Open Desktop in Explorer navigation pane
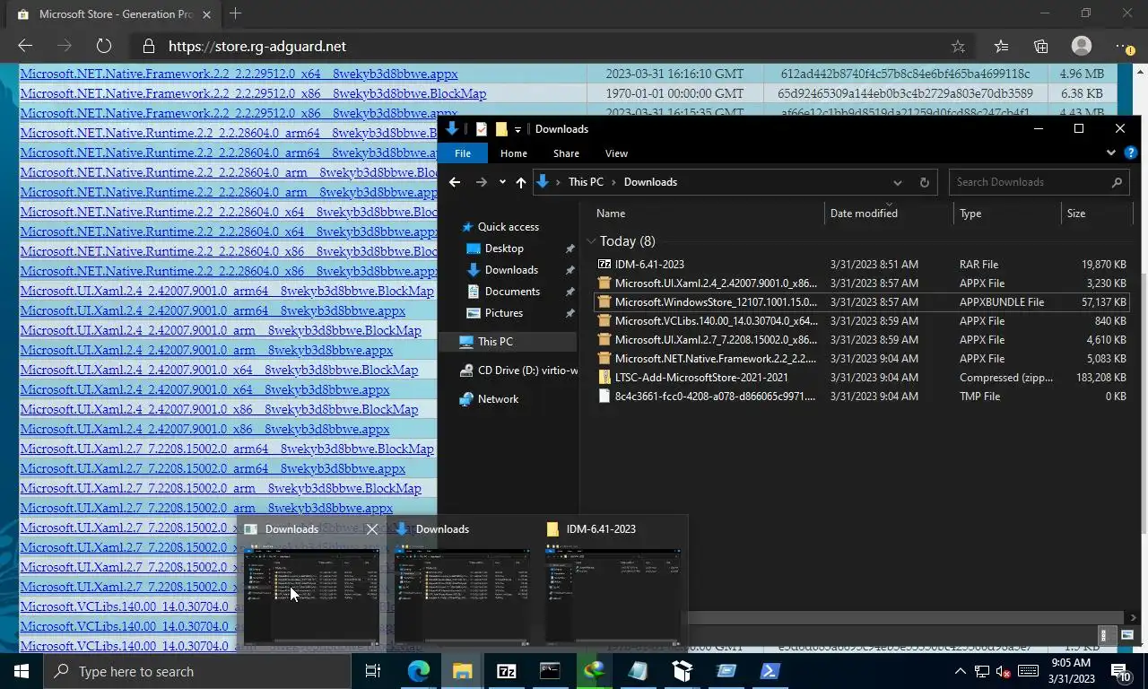 click(x=504, y=249)
